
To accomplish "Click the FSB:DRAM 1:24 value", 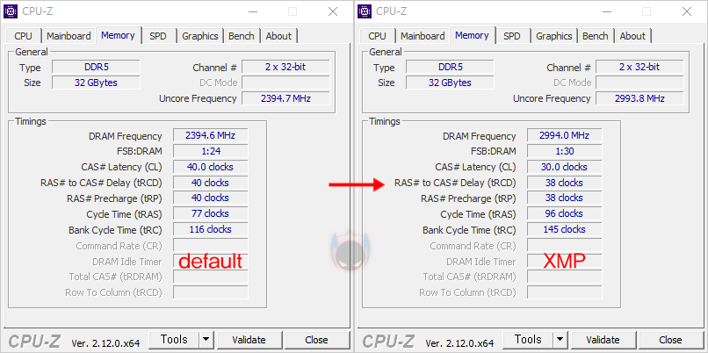I will [x=211, y=151].
